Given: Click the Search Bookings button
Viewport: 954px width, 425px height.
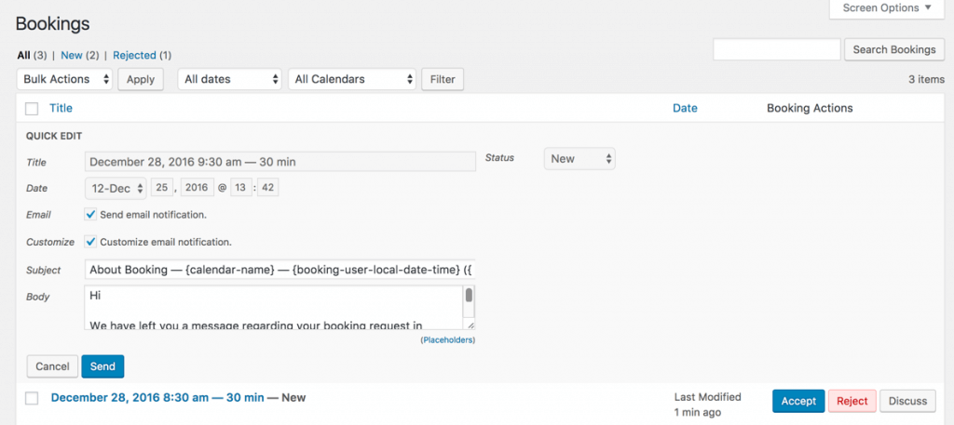Looking at the screenshot, I should tap(893, 49).
